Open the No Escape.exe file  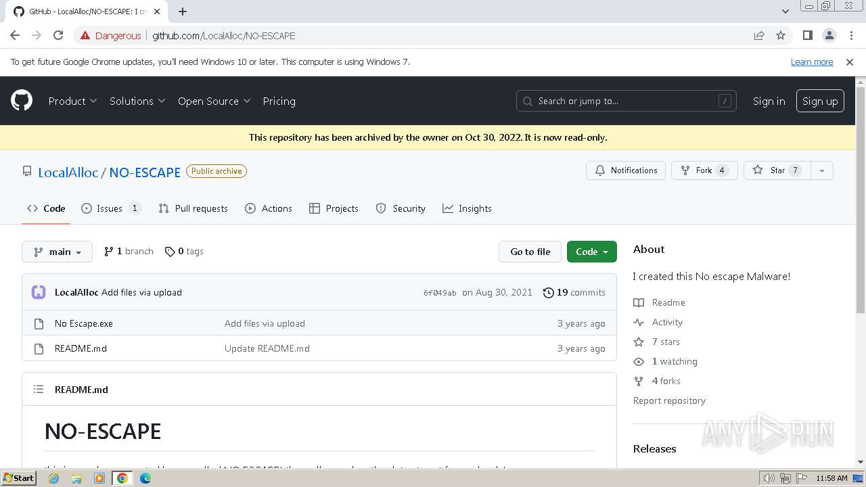(84, 323)
